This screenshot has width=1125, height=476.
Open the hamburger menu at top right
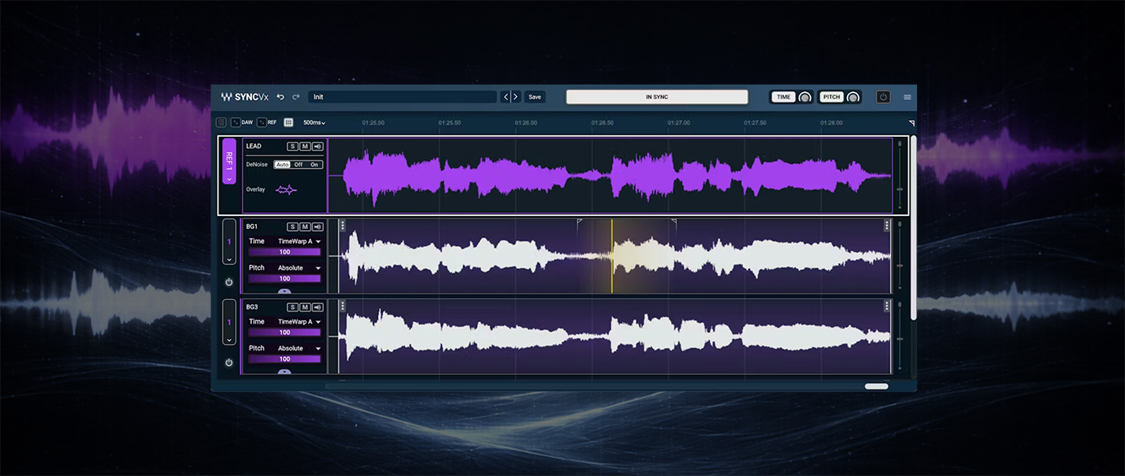point(907,97)
